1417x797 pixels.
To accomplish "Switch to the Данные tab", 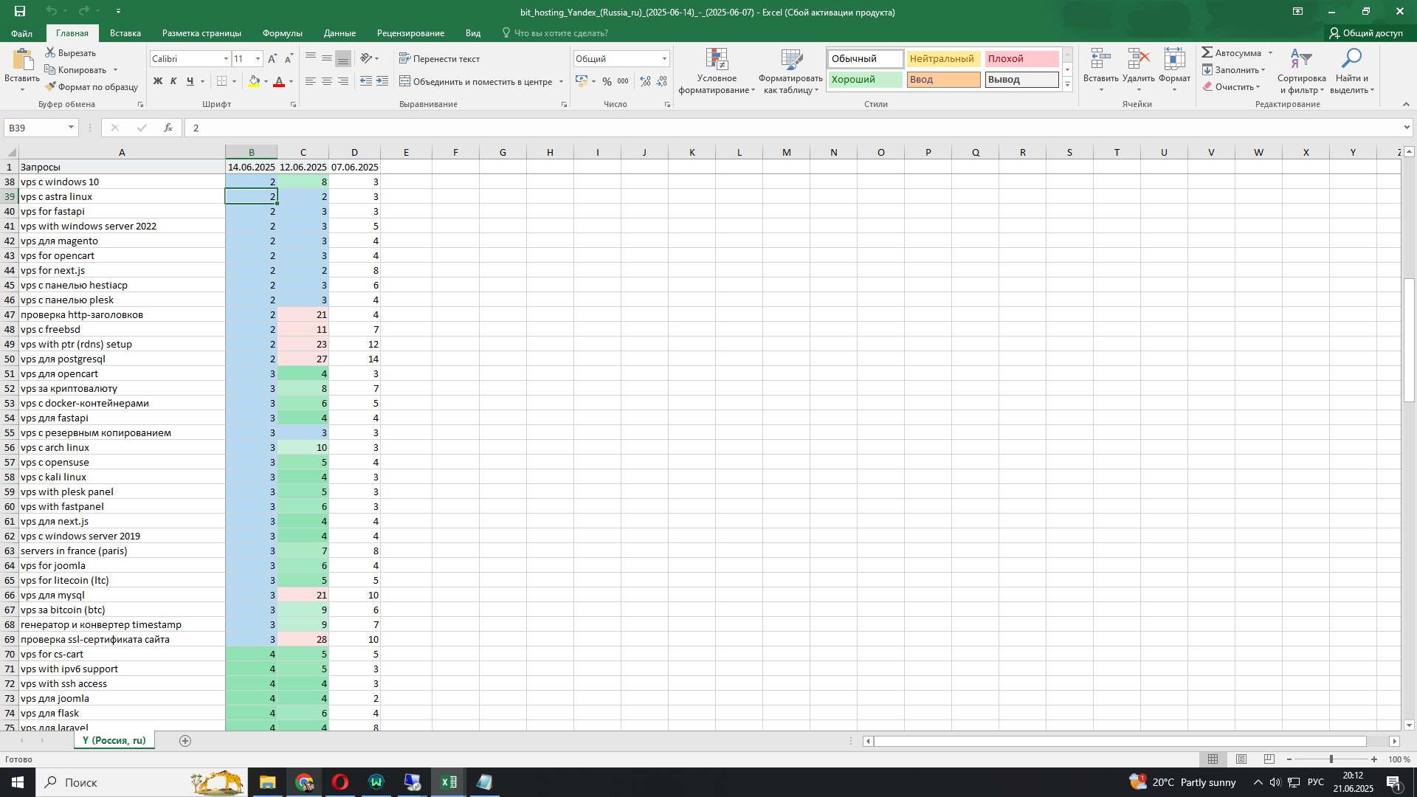I will pos(339,33).
